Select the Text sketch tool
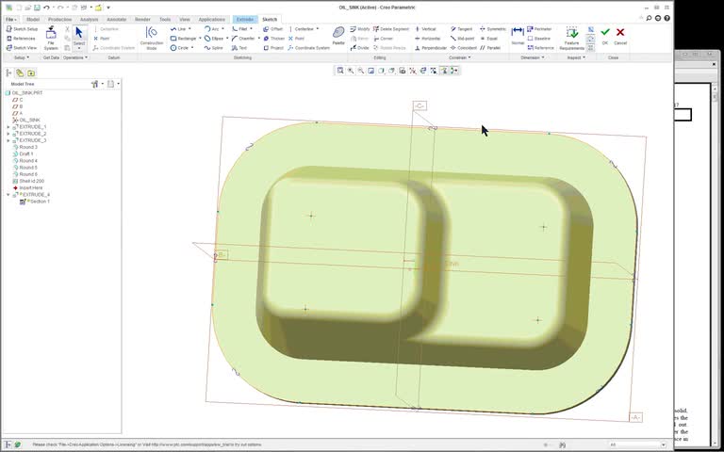 (239, 48)
